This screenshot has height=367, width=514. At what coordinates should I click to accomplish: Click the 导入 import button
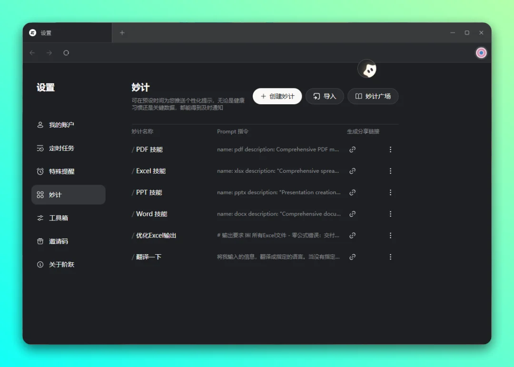325,96
